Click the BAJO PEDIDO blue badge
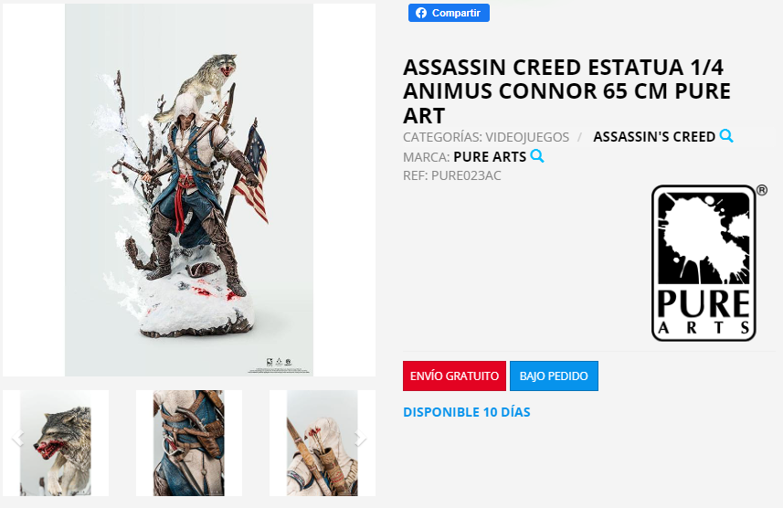Viewport: 783px width, 508px height. 554,376
